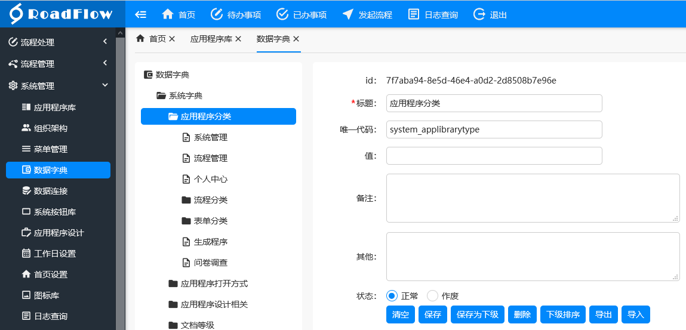Image resolution: width=686 pixels, height=330 pixels.
Task: Click the file icon beside tree item 系统管理
Action: (x=186, y=138)
